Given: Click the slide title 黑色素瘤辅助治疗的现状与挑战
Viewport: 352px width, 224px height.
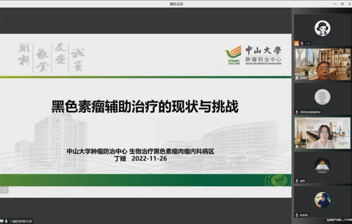Looking at the screenshot, I should [x=145, y=107].
